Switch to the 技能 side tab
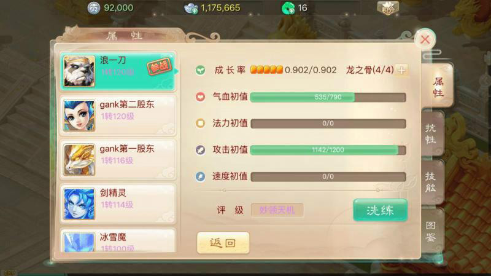The image size is (491, 276). click(431, 182)
